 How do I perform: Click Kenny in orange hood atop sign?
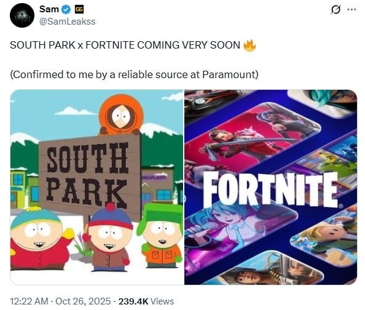coord(120,115)
